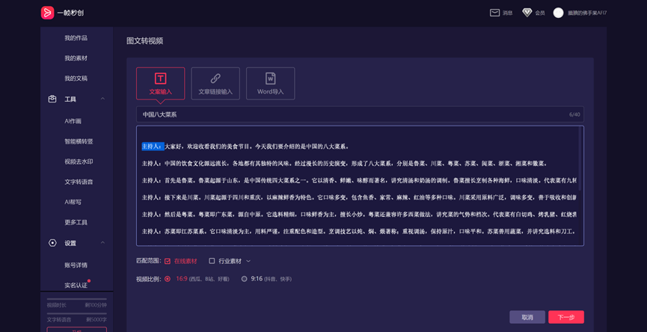Click the 会员 diamond icon
Image resolution: width=647 pixels, height=332 pixels.
coord(527,13)
